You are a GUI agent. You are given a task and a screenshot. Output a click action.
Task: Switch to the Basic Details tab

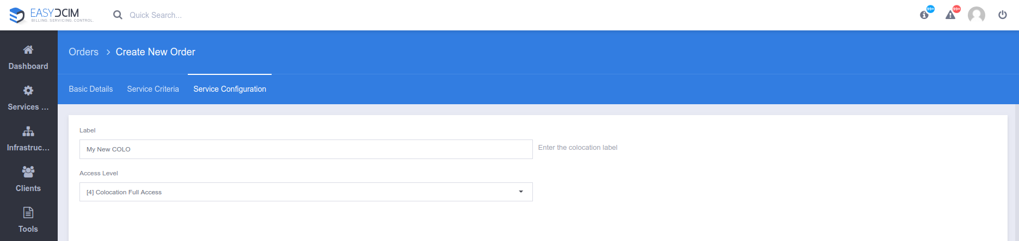tap(91, 89)
